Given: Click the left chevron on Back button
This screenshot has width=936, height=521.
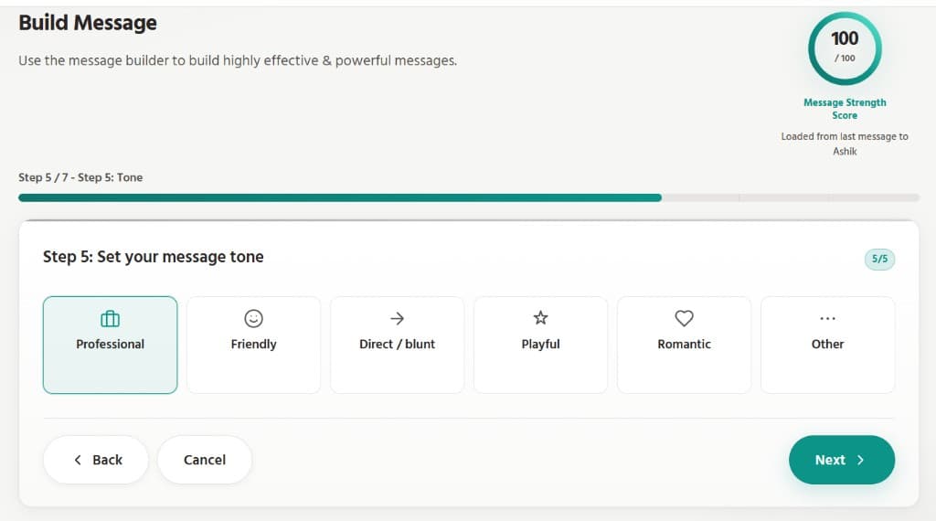Looking at the screenshot, I should tap(78, 460).
